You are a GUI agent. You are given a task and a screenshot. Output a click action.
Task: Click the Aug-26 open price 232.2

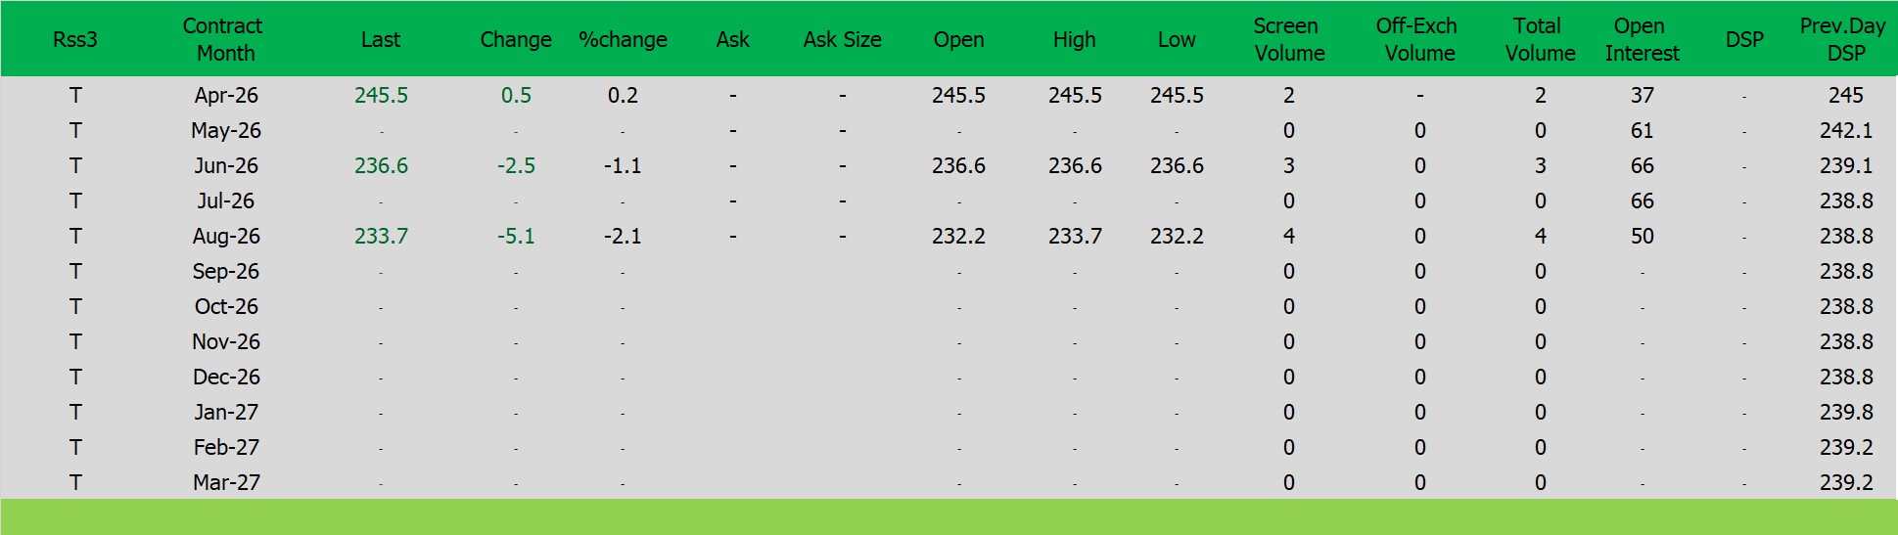958,236
